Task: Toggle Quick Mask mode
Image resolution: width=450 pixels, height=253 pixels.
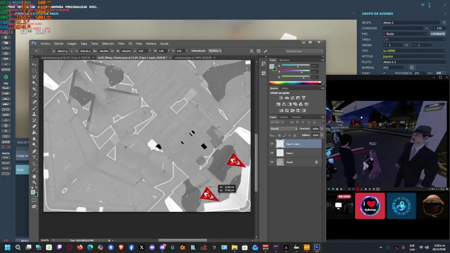Action: [34, 200]
